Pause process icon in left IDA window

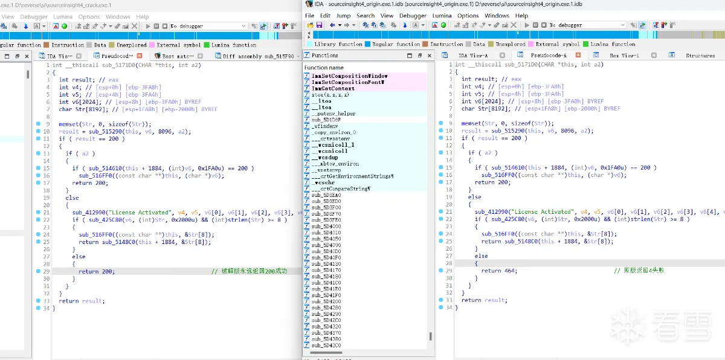[x=156, y=26]
